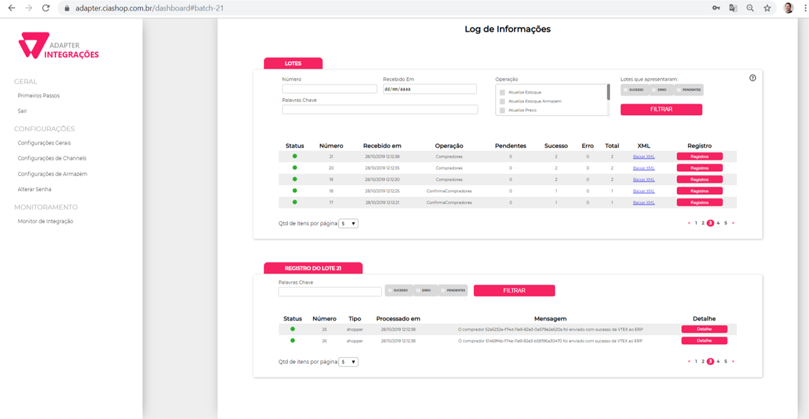The width and height of the screenshot is (809, 419).
Task: Bookmark page using the star icon
Action: [767, 8]
